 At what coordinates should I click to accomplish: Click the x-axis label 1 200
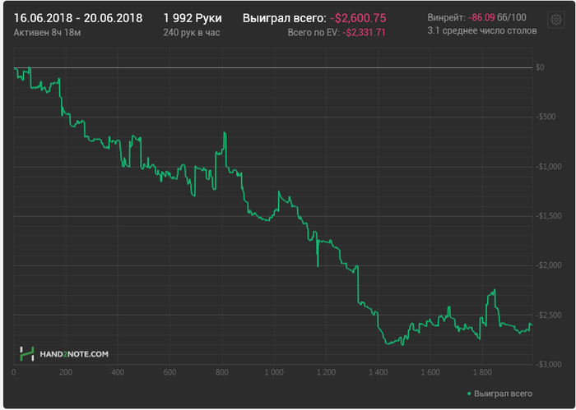[326, 372]
